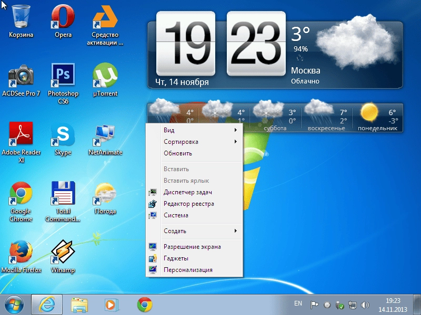Open Windows Explorer folder on the taskbar
421x315 pixels.
point(79,305)
